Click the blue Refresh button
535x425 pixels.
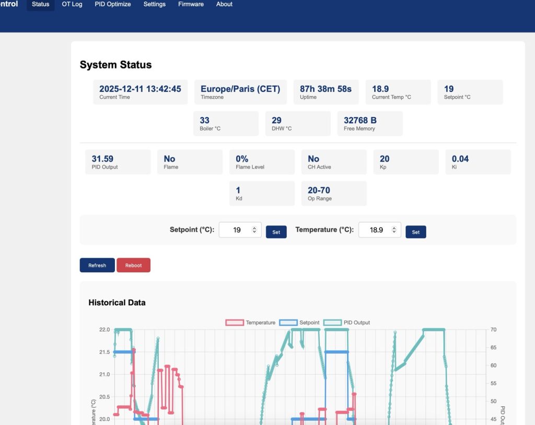(x=97, y=266)
